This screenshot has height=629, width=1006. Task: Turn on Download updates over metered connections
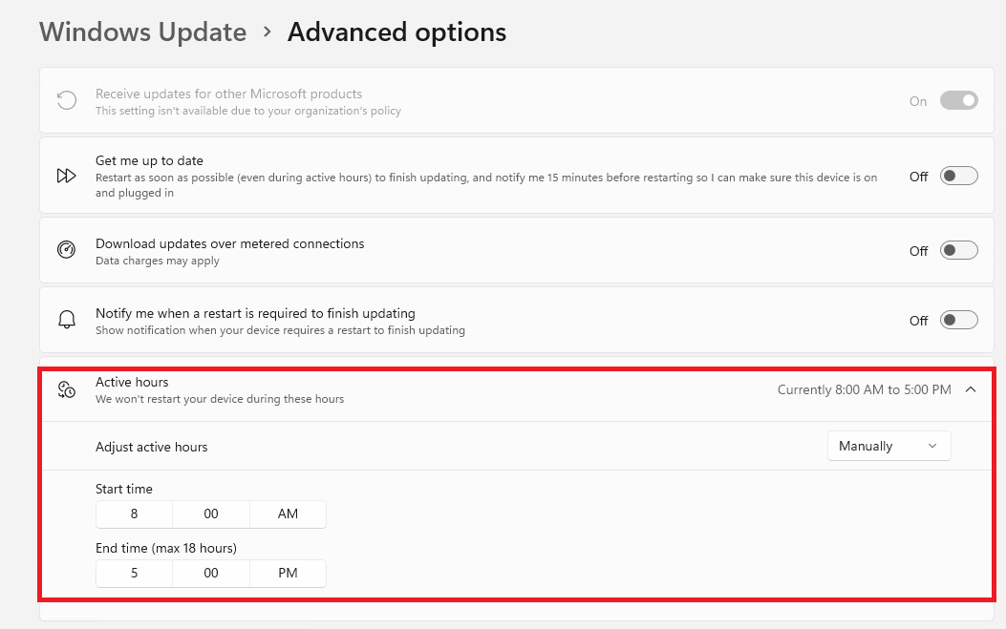point(958,250)
